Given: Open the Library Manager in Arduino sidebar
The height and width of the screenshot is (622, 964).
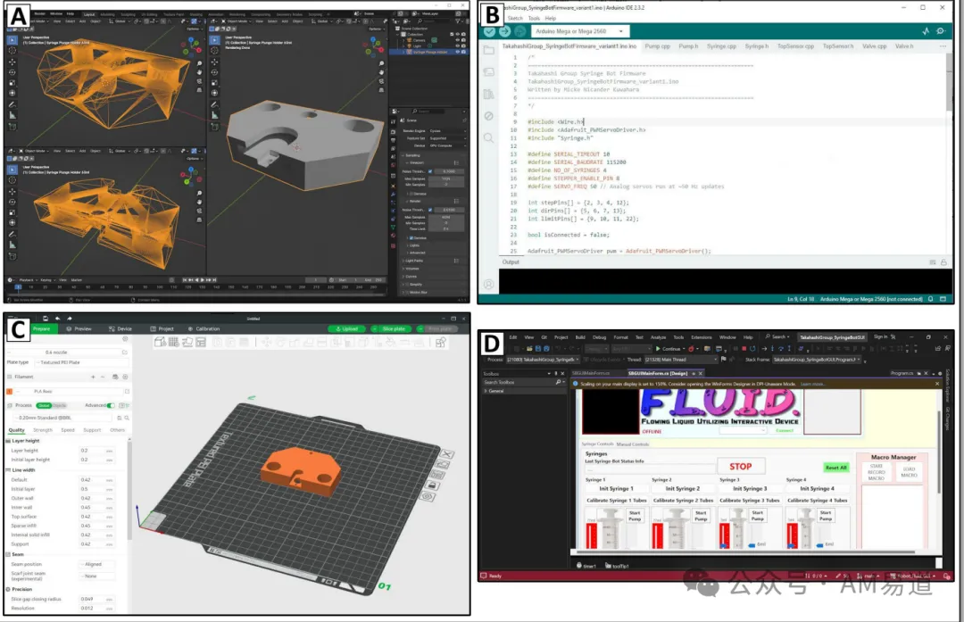Looking at the screenshot, I should coord(489,94).
